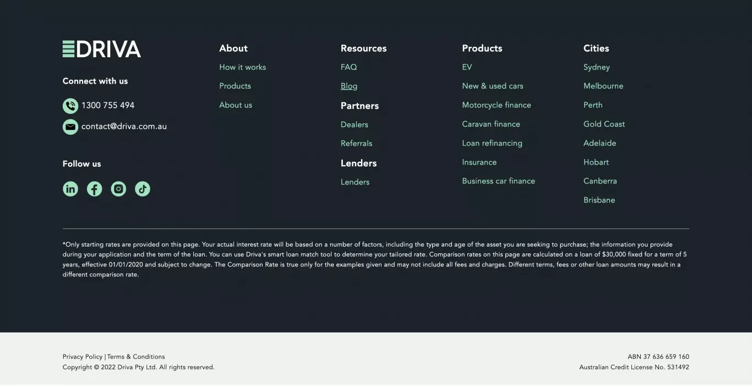
Task: Open the Blog link
Action: tap(349, 86)
